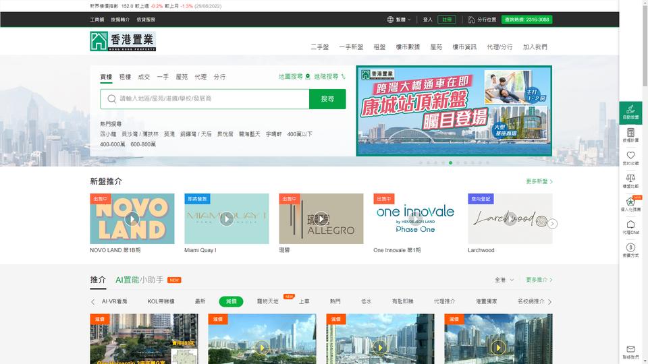
Task: Select the 代理 search tab
Action: click(x=200, y=77)
